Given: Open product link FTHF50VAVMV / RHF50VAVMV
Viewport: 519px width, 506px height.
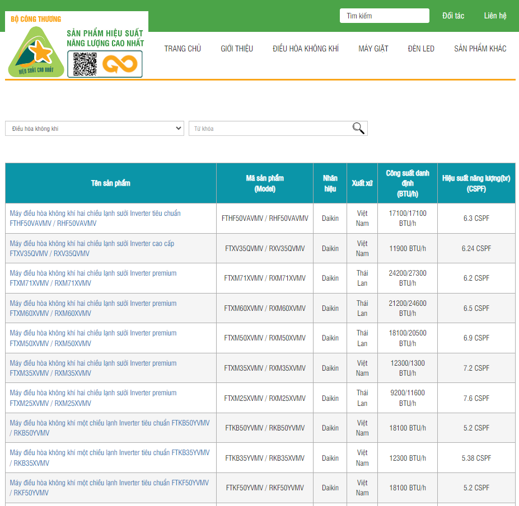Looking at the screenshot, I should [95, 218].
